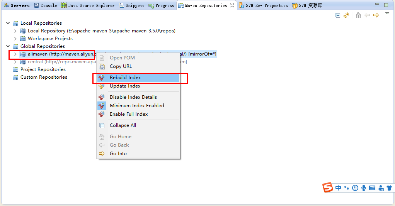Select the Custom Repositories entry

(x=44, y=77)
